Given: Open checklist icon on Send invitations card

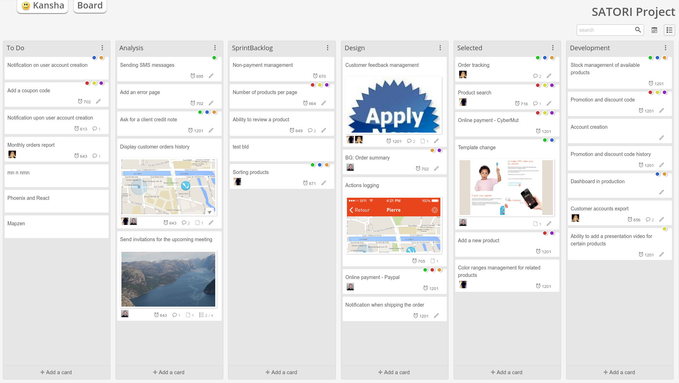Looking at the screenshot, I should click(x=206, y=315).
